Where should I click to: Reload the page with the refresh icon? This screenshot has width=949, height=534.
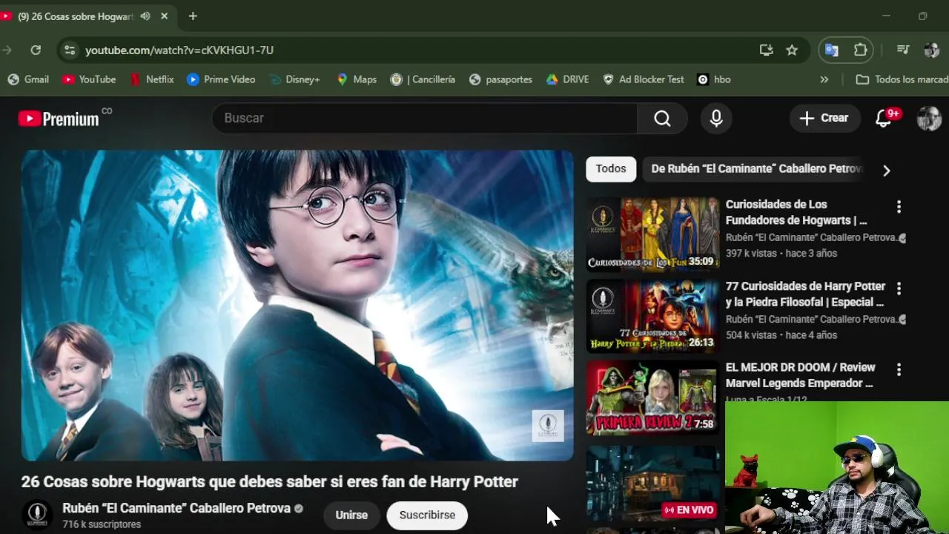pyautogui.click(x=36, y=50)
